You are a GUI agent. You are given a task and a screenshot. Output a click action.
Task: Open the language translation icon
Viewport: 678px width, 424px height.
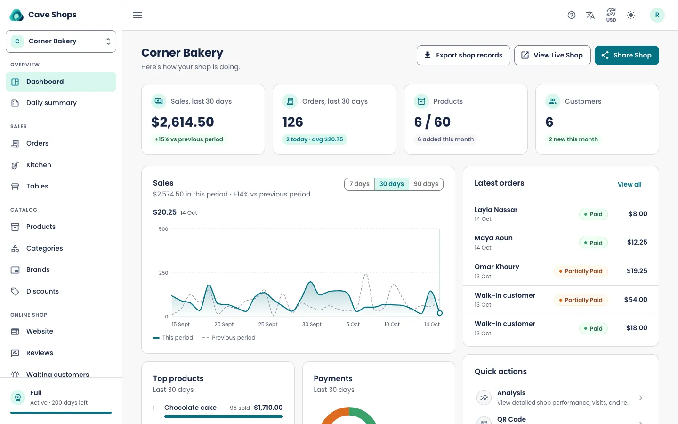(x=590, y=15)
